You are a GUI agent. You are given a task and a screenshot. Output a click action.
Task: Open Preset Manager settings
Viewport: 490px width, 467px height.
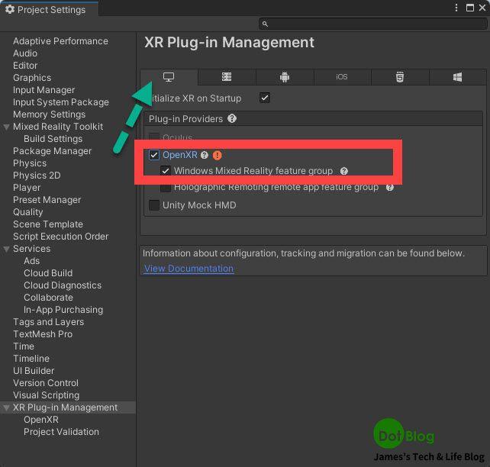[47, 200]
